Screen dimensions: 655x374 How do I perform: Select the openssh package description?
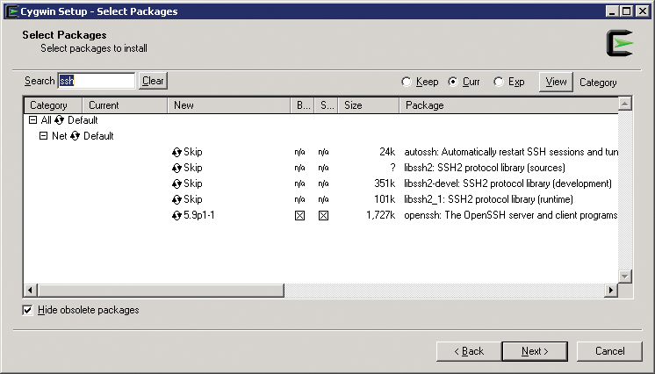pos(511,216)
